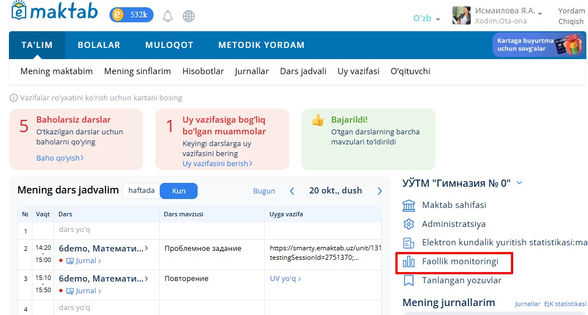The height and width of the screenshot is (315, 588).
Task: Open Maktab sahifasi building icon
Action: click(x=409, y=205)
